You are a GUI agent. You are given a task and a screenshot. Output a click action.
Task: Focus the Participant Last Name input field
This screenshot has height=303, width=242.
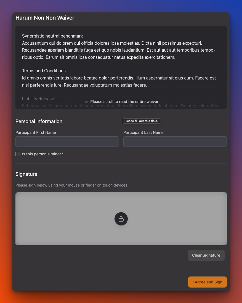point(175,141)
